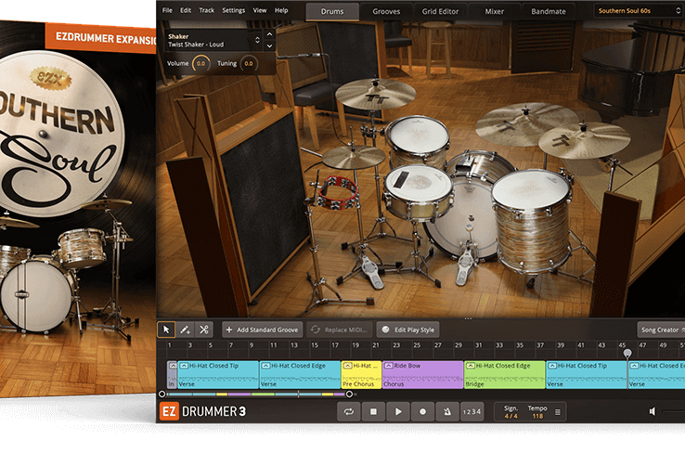The height and width of the screenshot is (453, 685).
Task: Toggle the metronome click
Action: pyautogui.click(x=447, y=411)
